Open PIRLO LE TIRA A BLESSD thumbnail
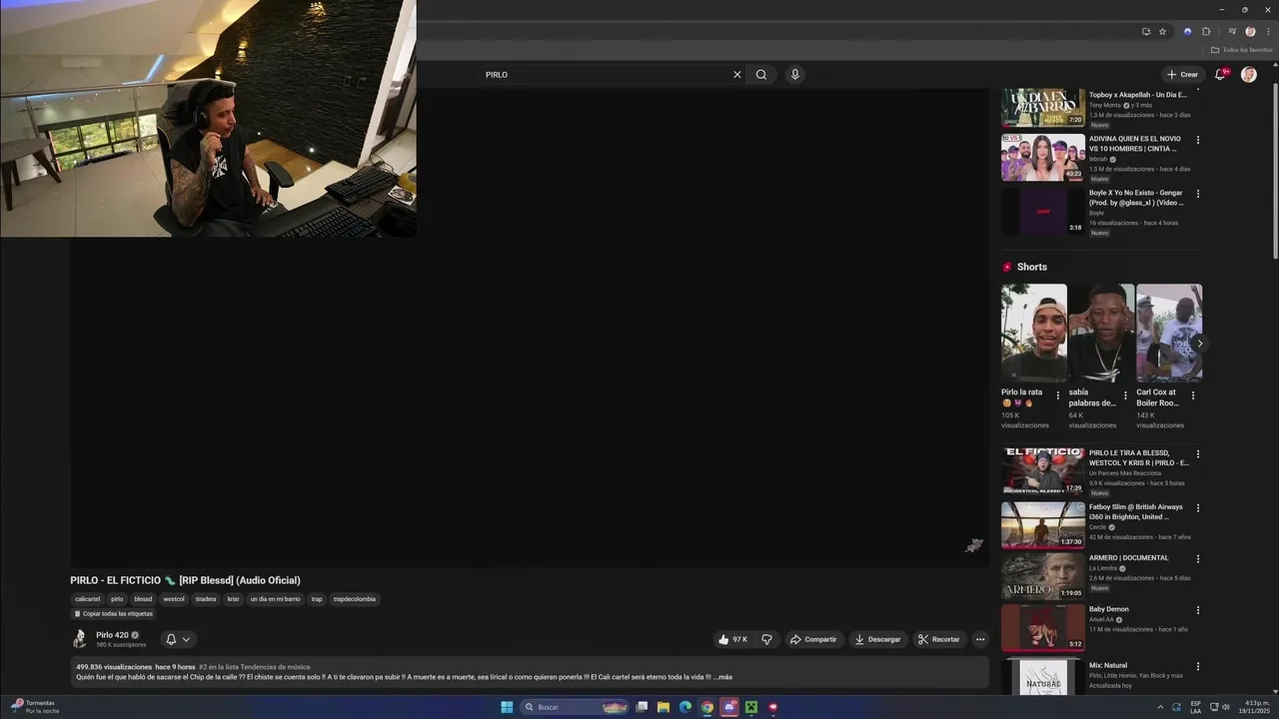Screen dimensions: 1279x719 (1043, 471)
